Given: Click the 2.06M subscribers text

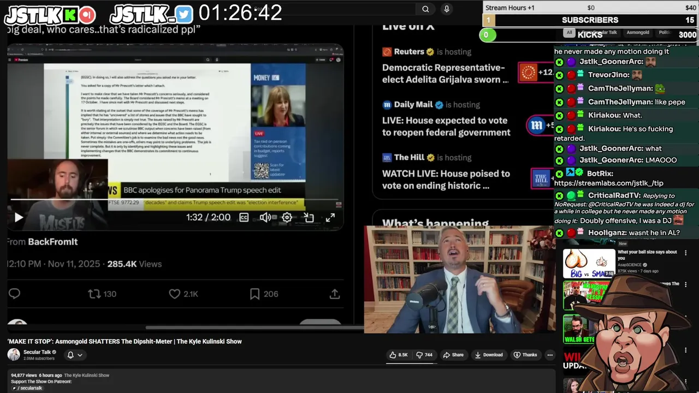Looking at the screenshot, I should coord(39,359).
